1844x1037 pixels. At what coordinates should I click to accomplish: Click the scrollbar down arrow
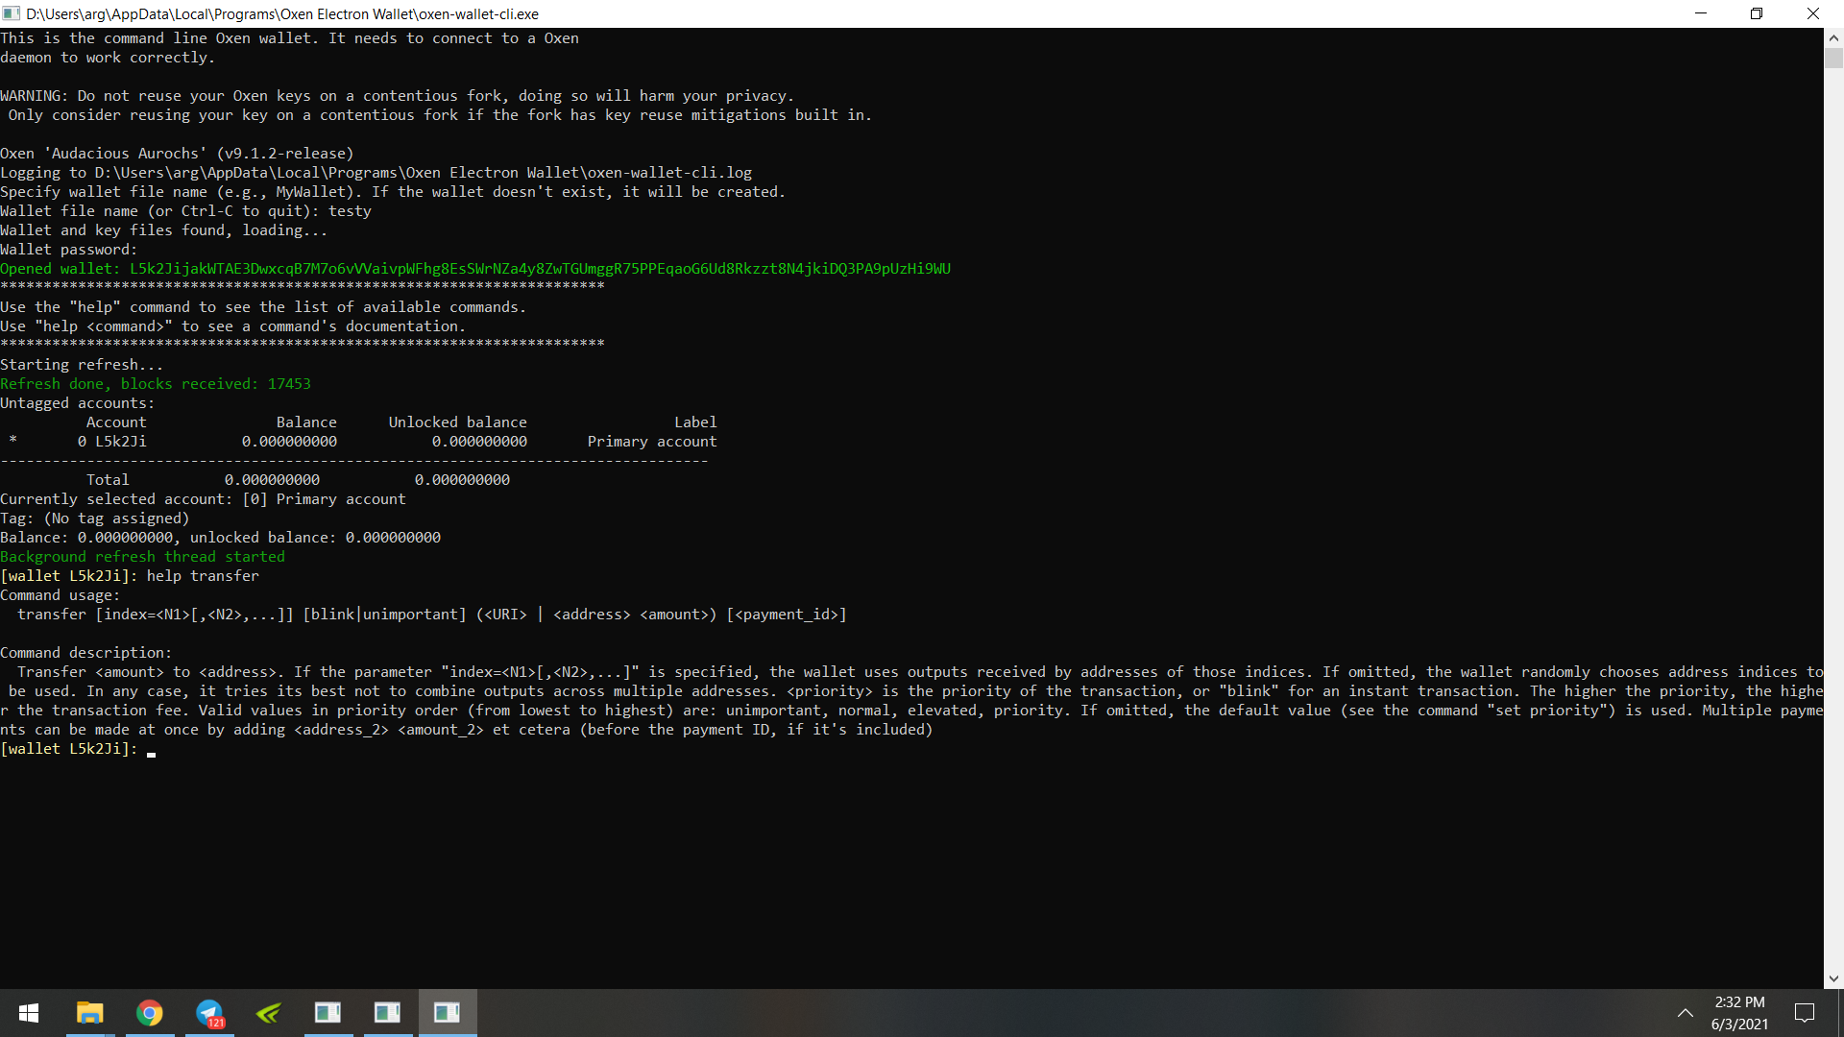(1833, 979)
